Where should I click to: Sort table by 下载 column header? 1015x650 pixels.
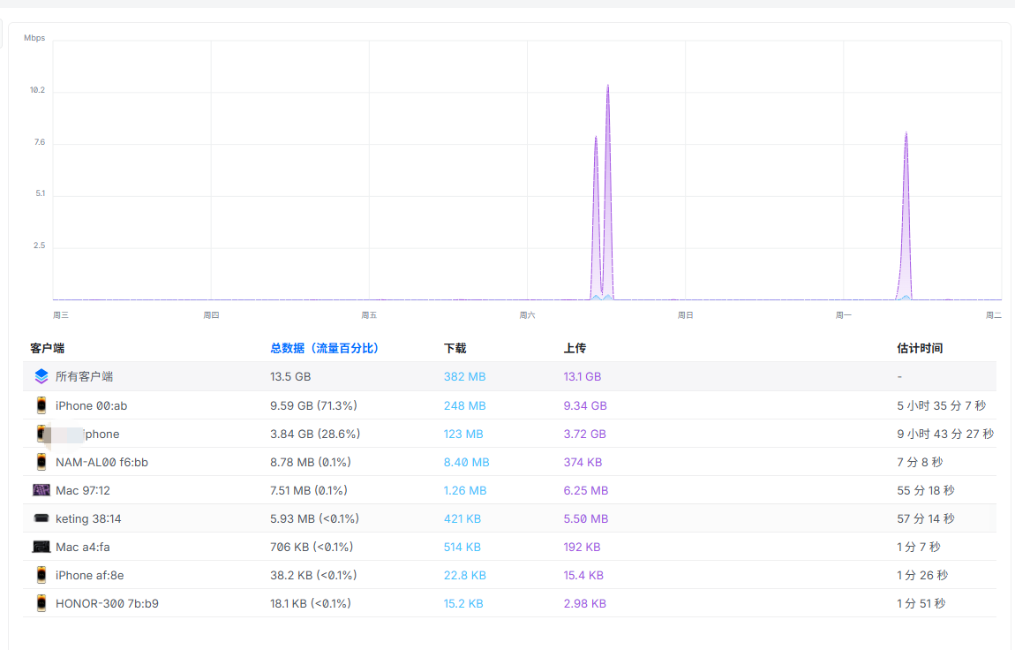[x=455, y=348]
